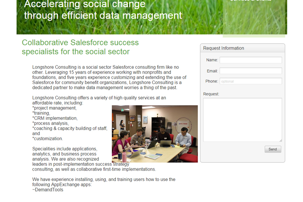Click the Email input field

pyautogui.click(x=250, y=71)
